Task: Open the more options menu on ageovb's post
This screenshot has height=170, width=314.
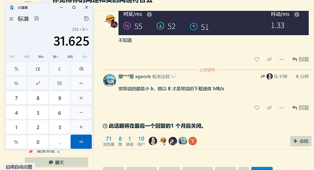Action: tap(282, 108)
